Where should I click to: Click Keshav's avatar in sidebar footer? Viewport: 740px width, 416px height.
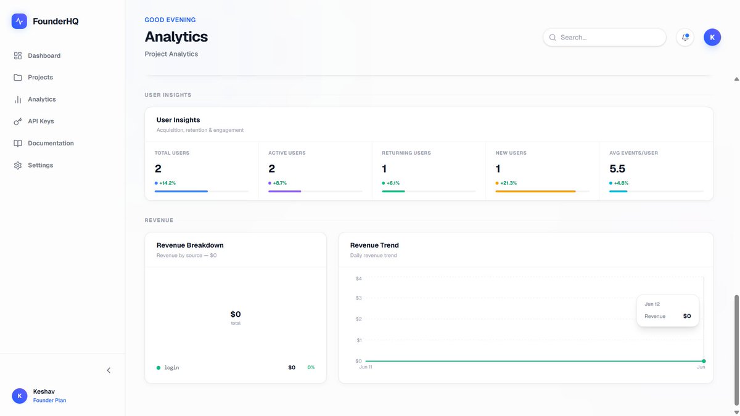pyautogui.click(x=20, y=396)
